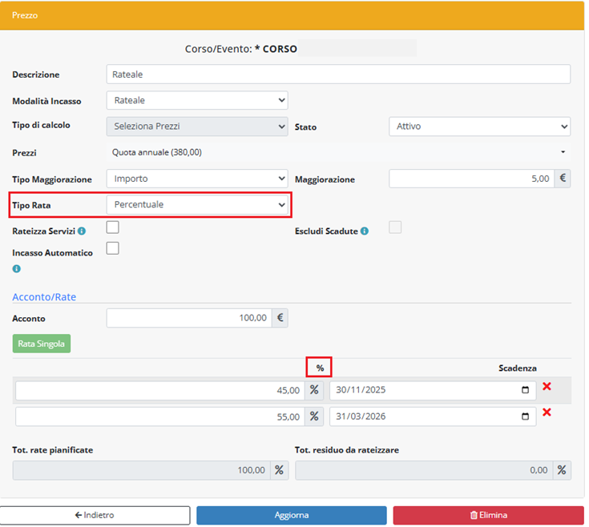Open calendar picker for 30/11/2025 date
Screen dimensions: 589x527
[x=525, y=391]
